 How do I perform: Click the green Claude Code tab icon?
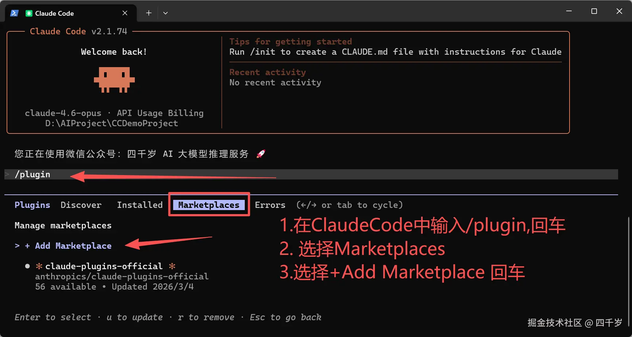(x=29, y=13)
